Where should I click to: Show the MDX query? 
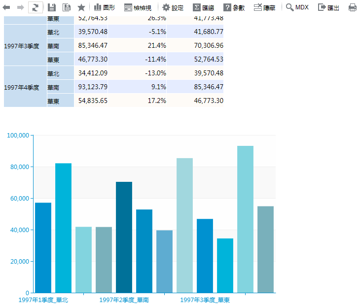point(297,7)
